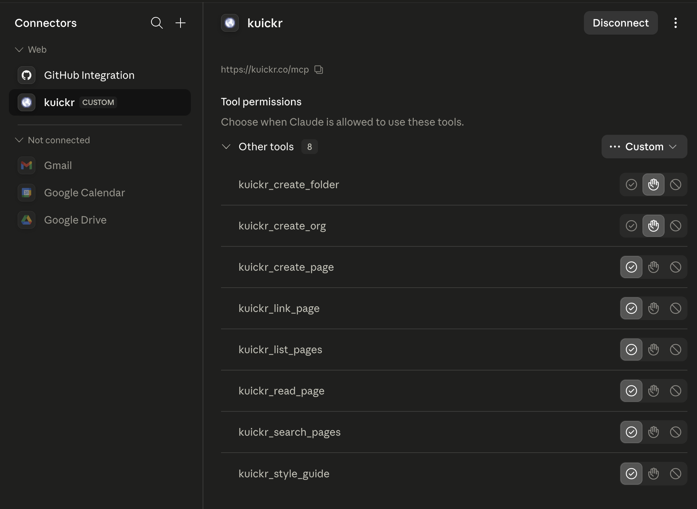Set kuickr_create_folder to always allow

[631, 185]
